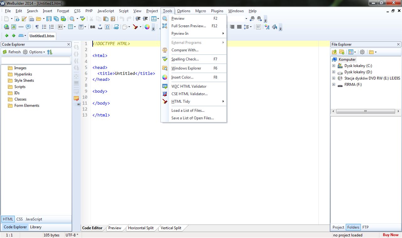Switch to the Library tab

tap(36, 227)
